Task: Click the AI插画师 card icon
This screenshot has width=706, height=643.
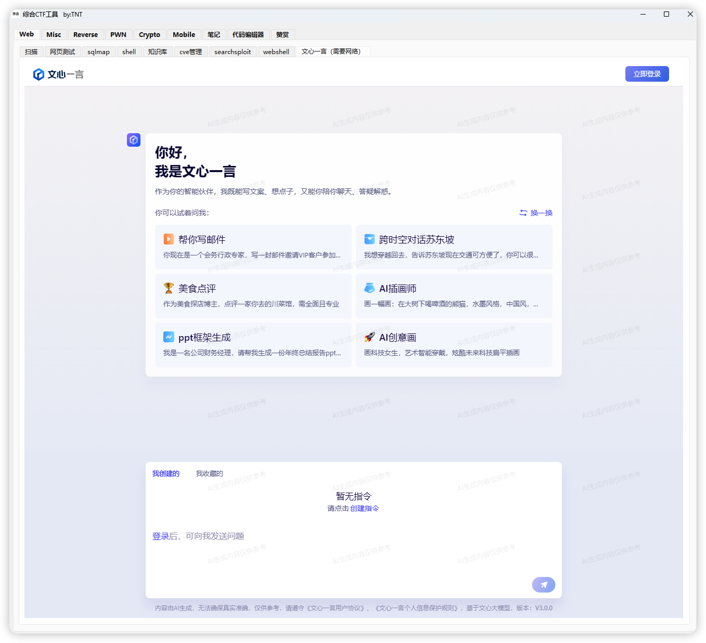Action: click(x=369, y=288)
